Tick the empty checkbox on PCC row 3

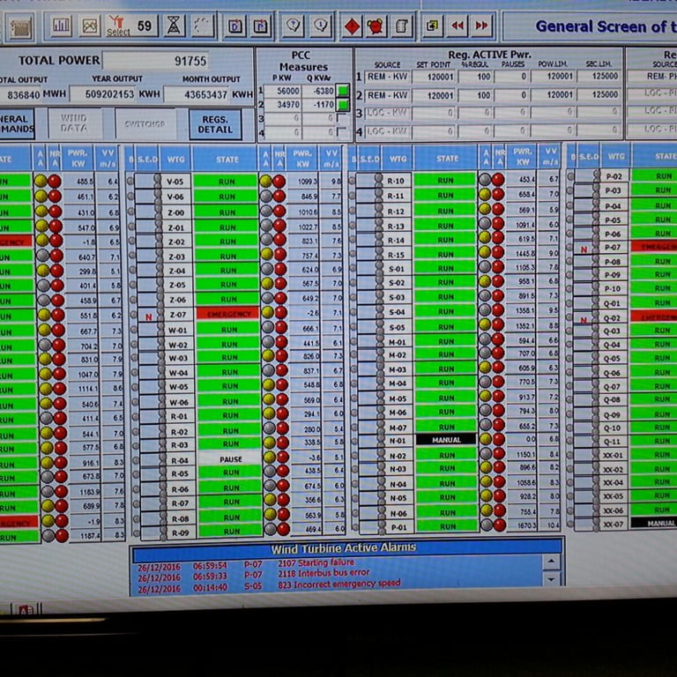click(x=342, y=118)
